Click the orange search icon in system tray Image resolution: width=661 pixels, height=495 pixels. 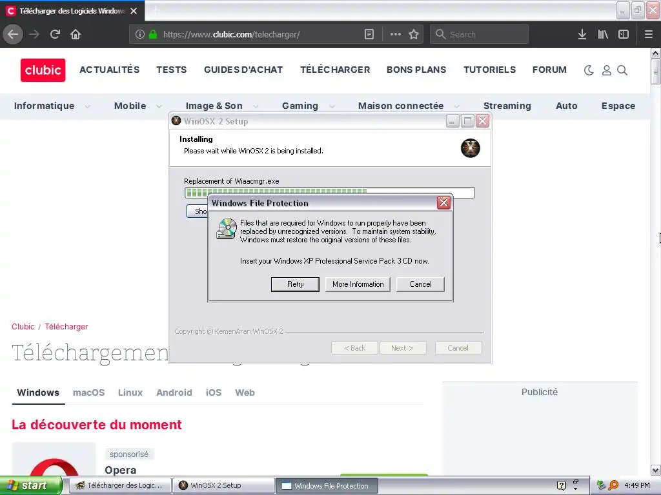coord(613,485)
